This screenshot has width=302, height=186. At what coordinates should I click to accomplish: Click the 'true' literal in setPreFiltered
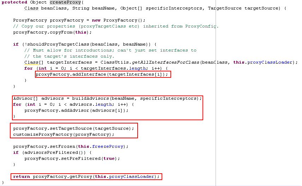pos(109,158)
